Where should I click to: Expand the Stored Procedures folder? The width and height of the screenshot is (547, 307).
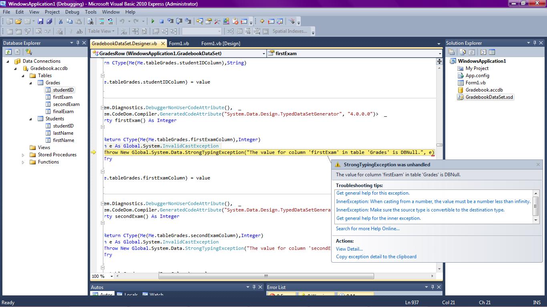click(23, 155)
